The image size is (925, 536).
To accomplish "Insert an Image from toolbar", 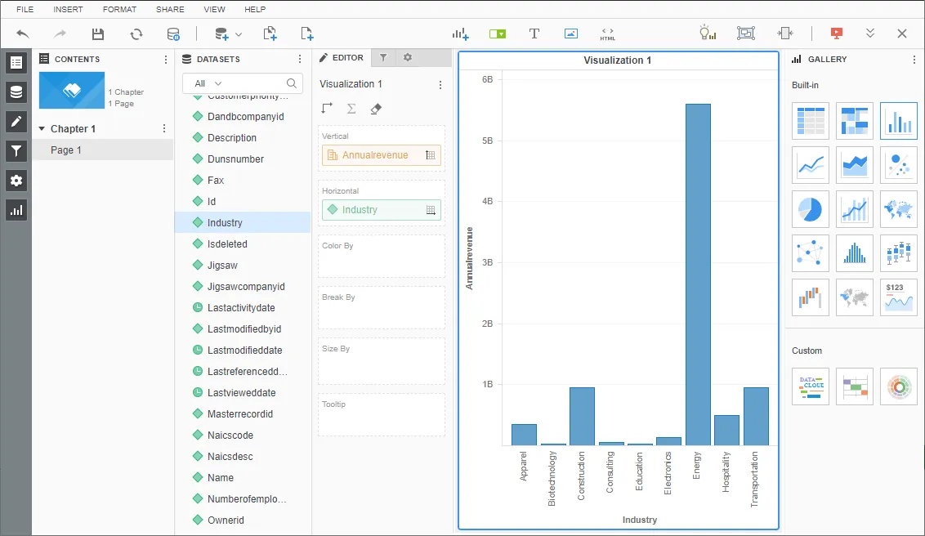I will point(570,33).
